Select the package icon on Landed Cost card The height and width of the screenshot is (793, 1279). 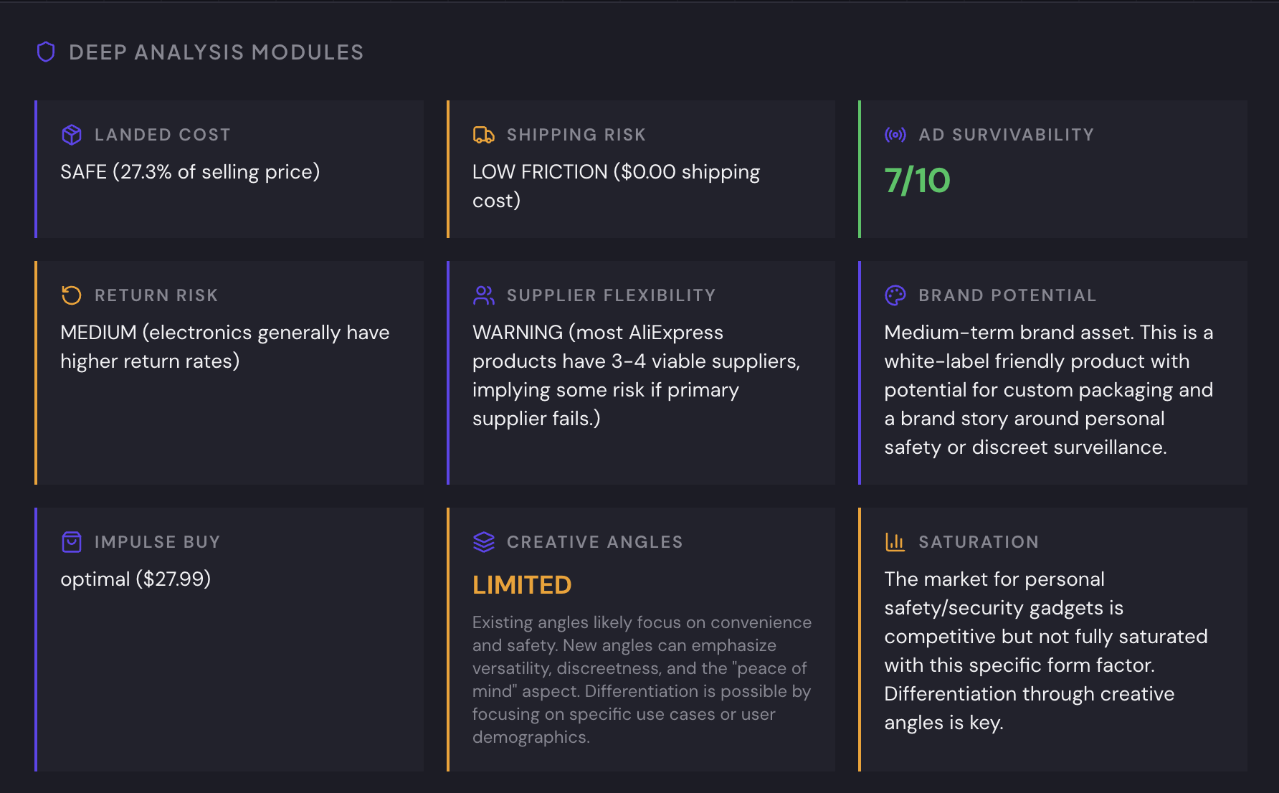pos(71,134)
